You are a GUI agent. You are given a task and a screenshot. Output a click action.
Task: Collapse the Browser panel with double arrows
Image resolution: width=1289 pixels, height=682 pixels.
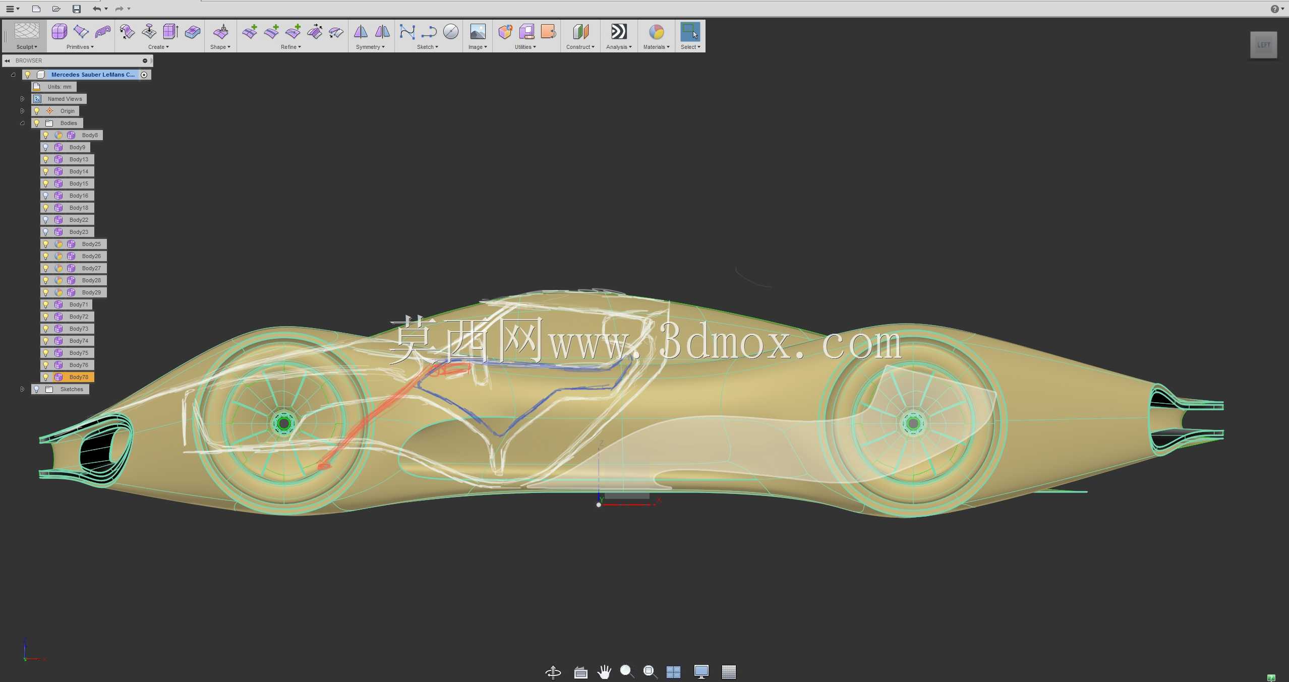point(7,60)
